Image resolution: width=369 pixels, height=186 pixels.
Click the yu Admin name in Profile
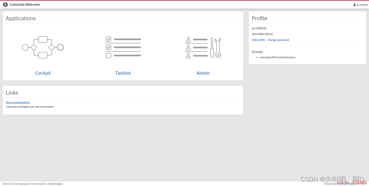tap(259, 28)
